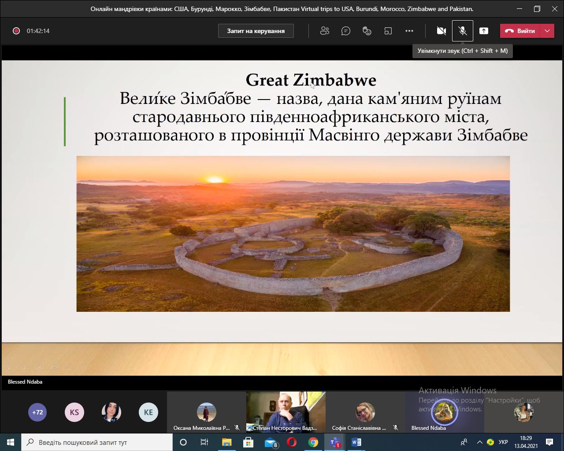Expand the leave options dropdown arrow
Image resolution: width=564 pixels, height=451 pixels.
pyautogui.click(x=547, y=31)
